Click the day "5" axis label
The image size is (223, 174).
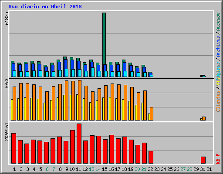(x=41, y=169)
